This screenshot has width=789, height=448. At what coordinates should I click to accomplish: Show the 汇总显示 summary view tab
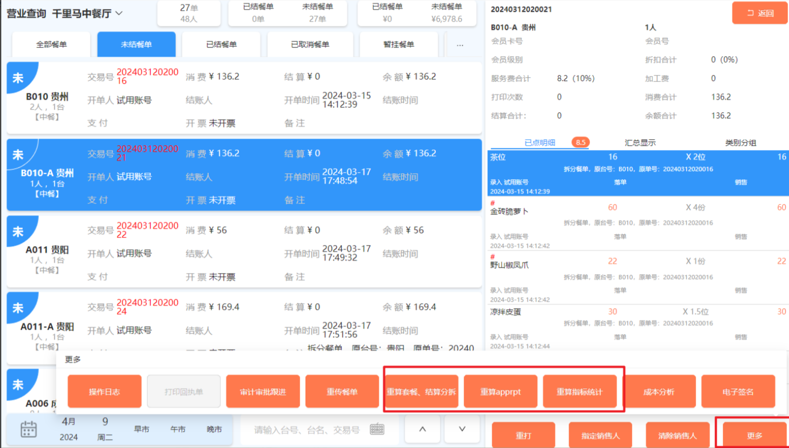[x=640, y=142]
